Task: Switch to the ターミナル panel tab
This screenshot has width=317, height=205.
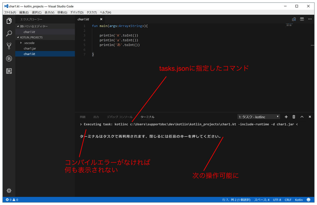Action: pyautogui.click(x=147, y=117)
